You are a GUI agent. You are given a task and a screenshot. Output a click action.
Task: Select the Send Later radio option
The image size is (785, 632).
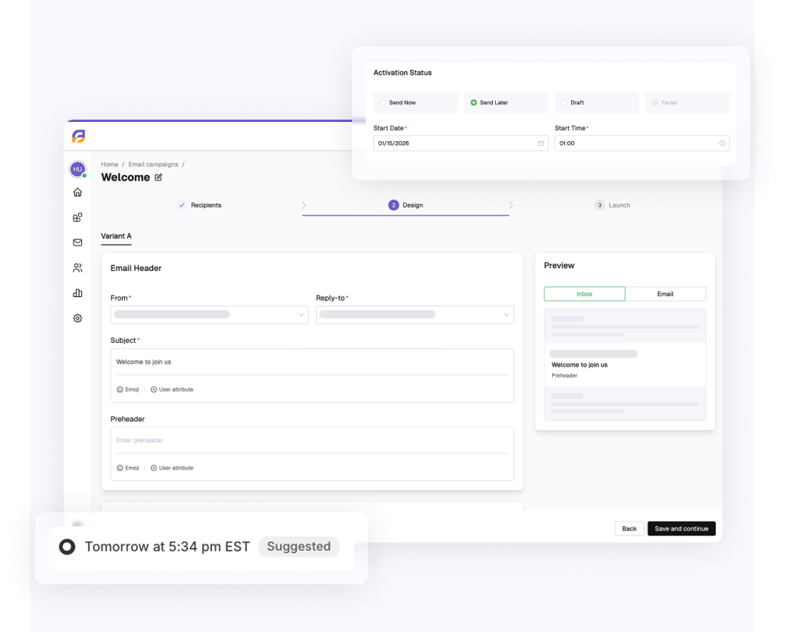coord(474,103)
